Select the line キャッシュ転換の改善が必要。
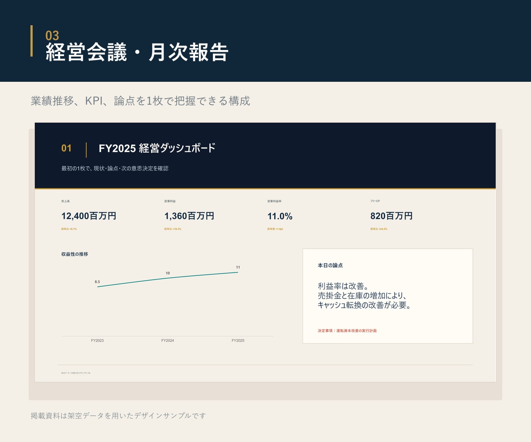Screen dimensions: 531x442 [365, 305]
